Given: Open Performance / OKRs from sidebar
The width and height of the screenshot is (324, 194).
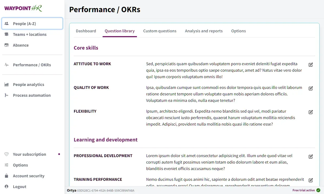Looking at the screenshot, I should tap(32, 65).
